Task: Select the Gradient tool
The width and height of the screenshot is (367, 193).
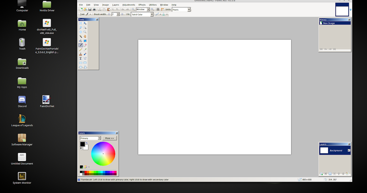Action: (x=85, y=41)
